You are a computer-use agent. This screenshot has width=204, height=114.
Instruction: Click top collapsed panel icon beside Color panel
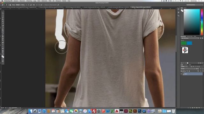178,9
